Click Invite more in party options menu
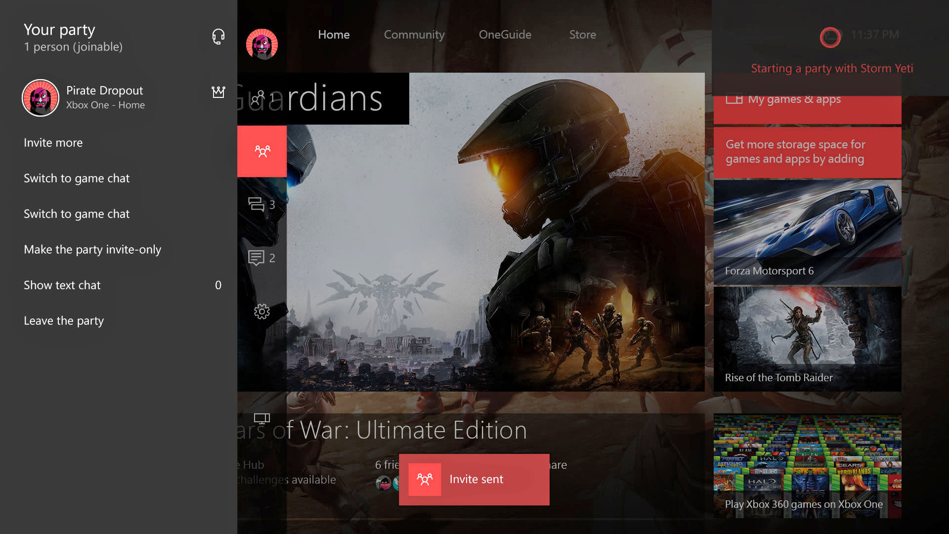The width and height of the screenshot is (949, 534). pyautogui.click(x=53, y=142)
